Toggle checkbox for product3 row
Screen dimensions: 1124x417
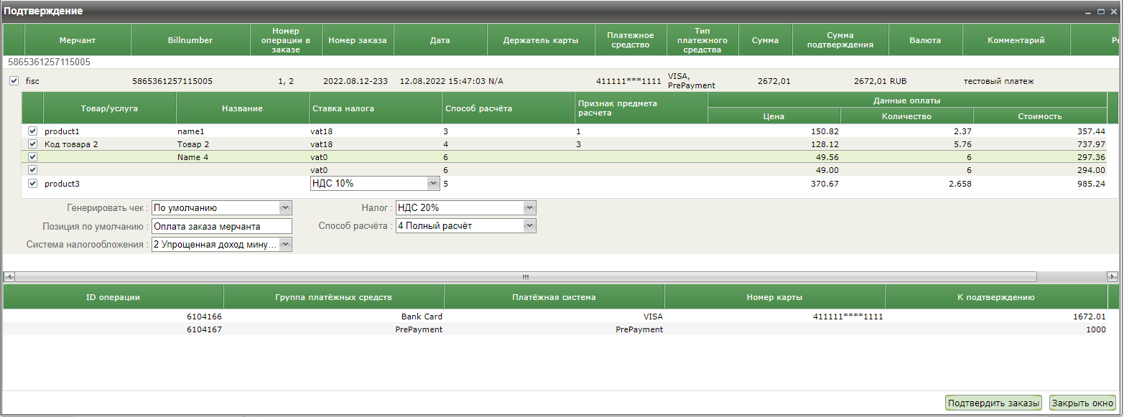(32, 184)
